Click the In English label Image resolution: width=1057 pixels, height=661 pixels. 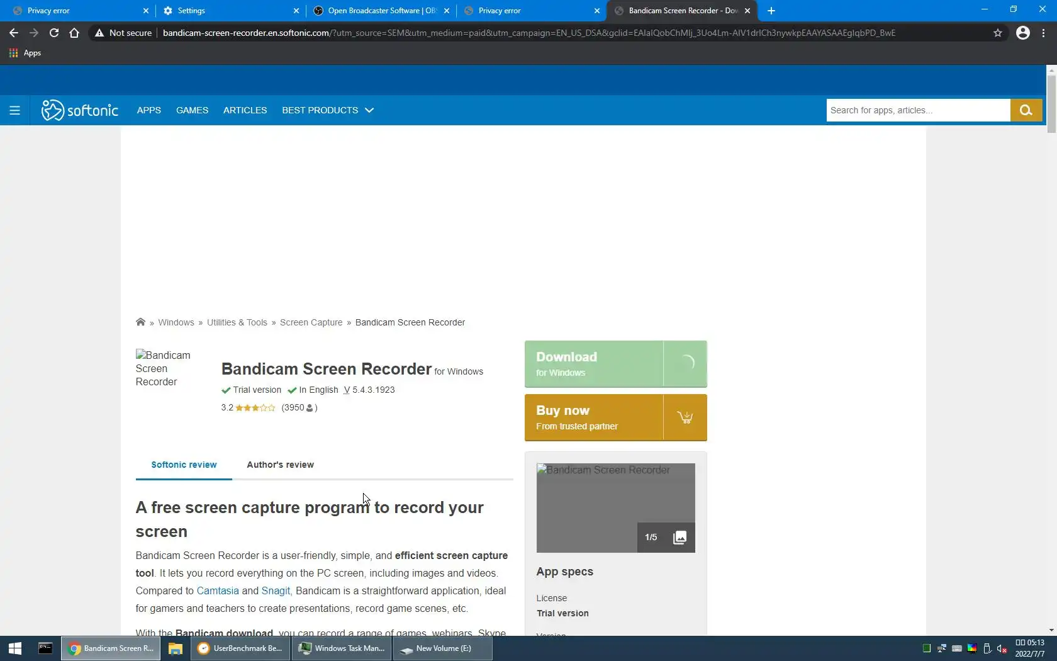coord(318,390)
